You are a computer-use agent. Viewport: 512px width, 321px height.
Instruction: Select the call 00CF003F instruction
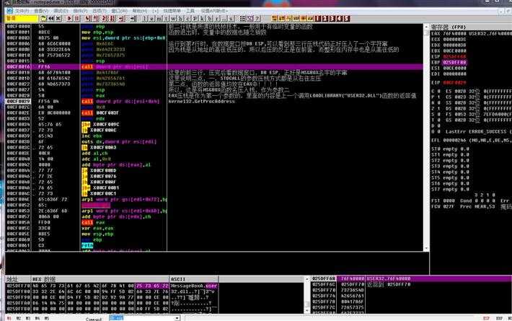coord(100,113)
